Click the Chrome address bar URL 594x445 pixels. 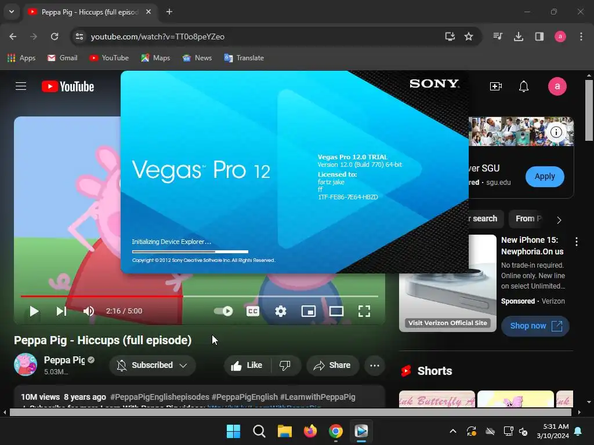(158, 37)
